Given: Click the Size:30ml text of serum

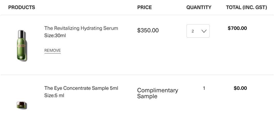Looking at the screenshot, I should [x=55, y=36].
